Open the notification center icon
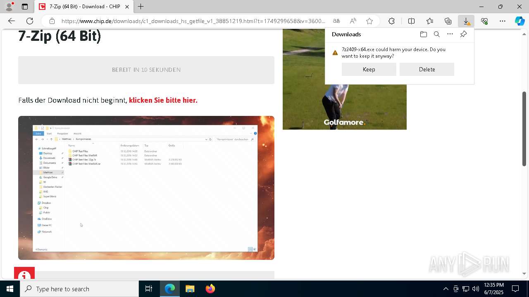 click(516, 289)
